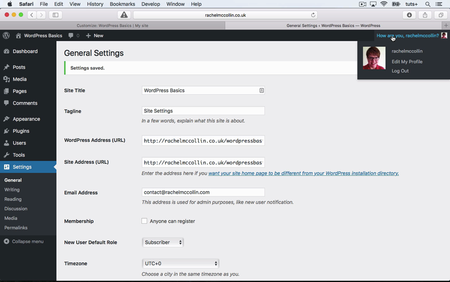The image size is (450, 282).
Task: Click the home icon beside WordPress Basics
Action: click(19, 35)
